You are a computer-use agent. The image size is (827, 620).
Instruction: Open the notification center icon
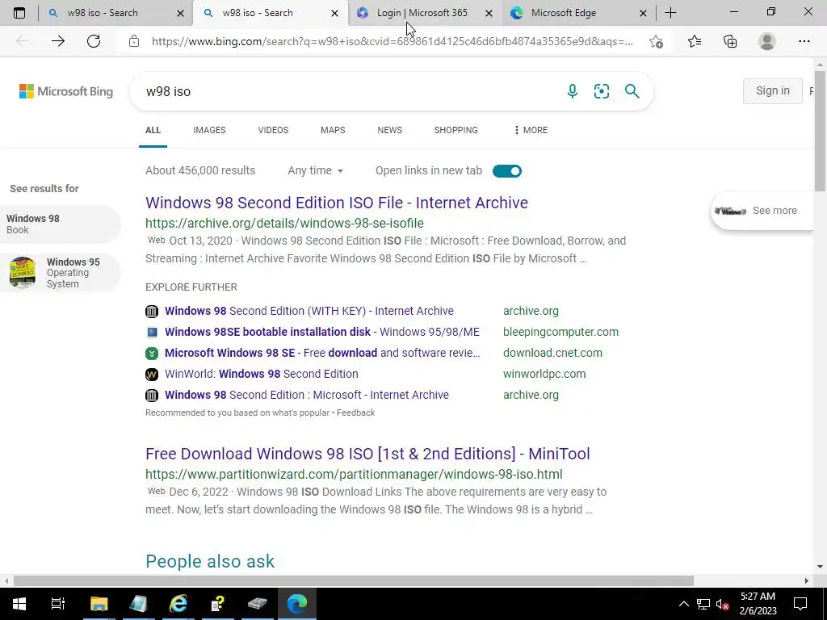point(800,603)
